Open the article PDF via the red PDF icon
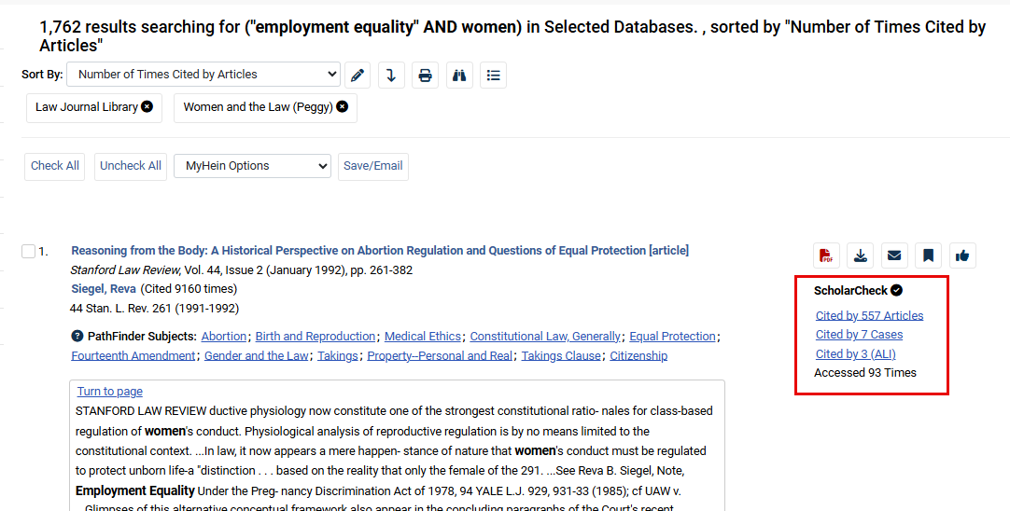1010x511 pixels. click(825, 255)
